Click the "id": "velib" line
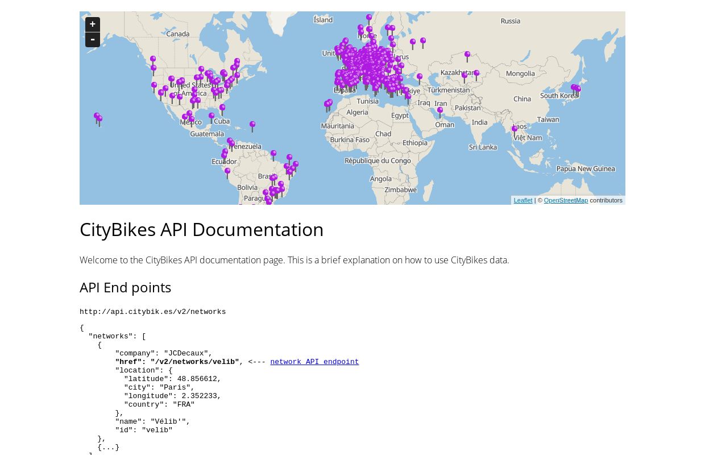The image size is (705, 455). click(144, 430)
